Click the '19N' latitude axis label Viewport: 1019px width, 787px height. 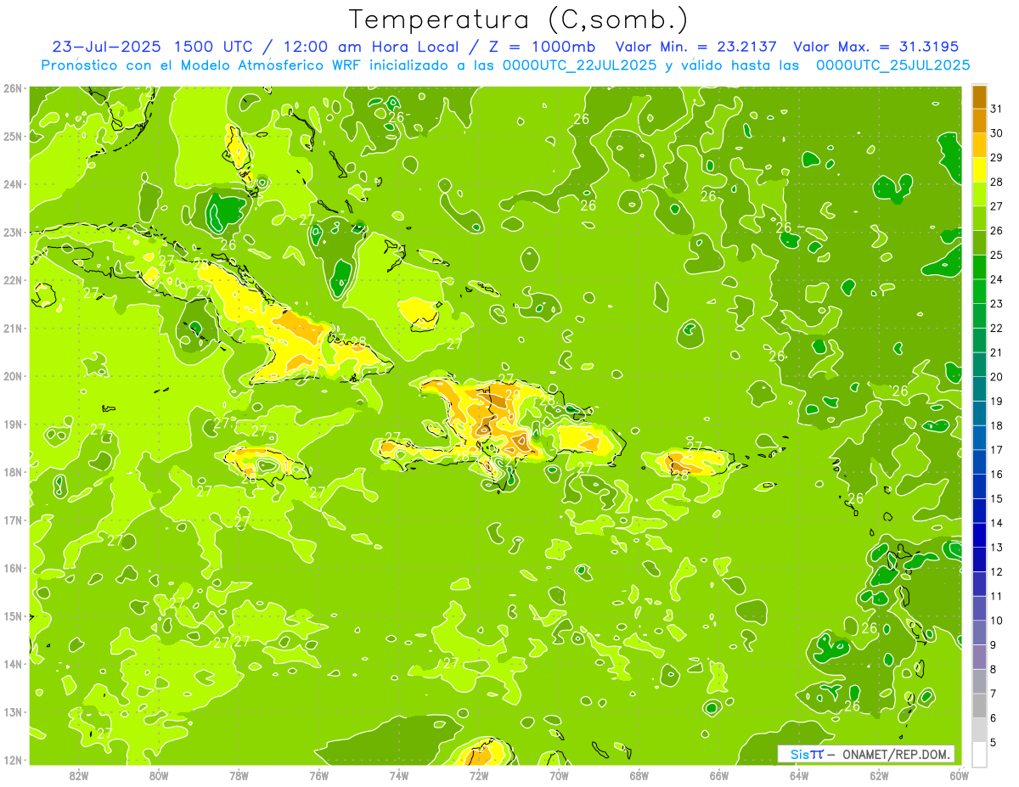pos(13,424)
